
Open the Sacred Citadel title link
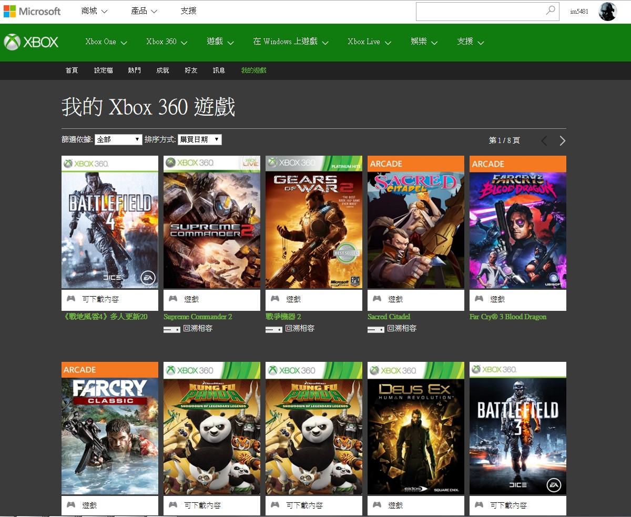pyautogui.click(x=389, y=317)
